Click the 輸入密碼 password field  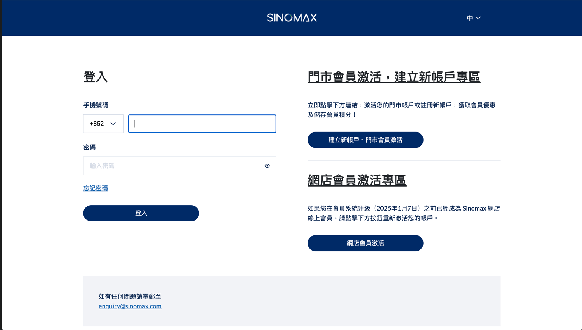tap(173, 166)
